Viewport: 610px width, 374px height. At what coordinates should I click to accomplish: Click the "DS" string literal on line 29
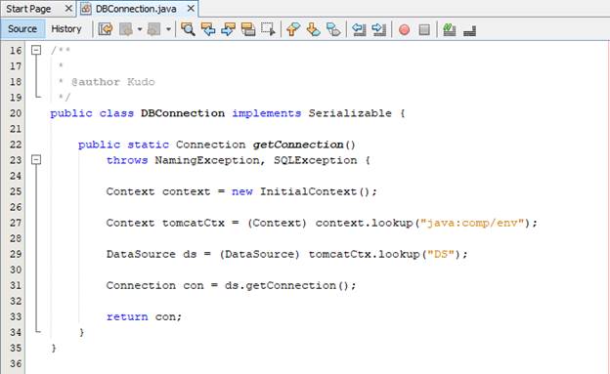point(440,254)
